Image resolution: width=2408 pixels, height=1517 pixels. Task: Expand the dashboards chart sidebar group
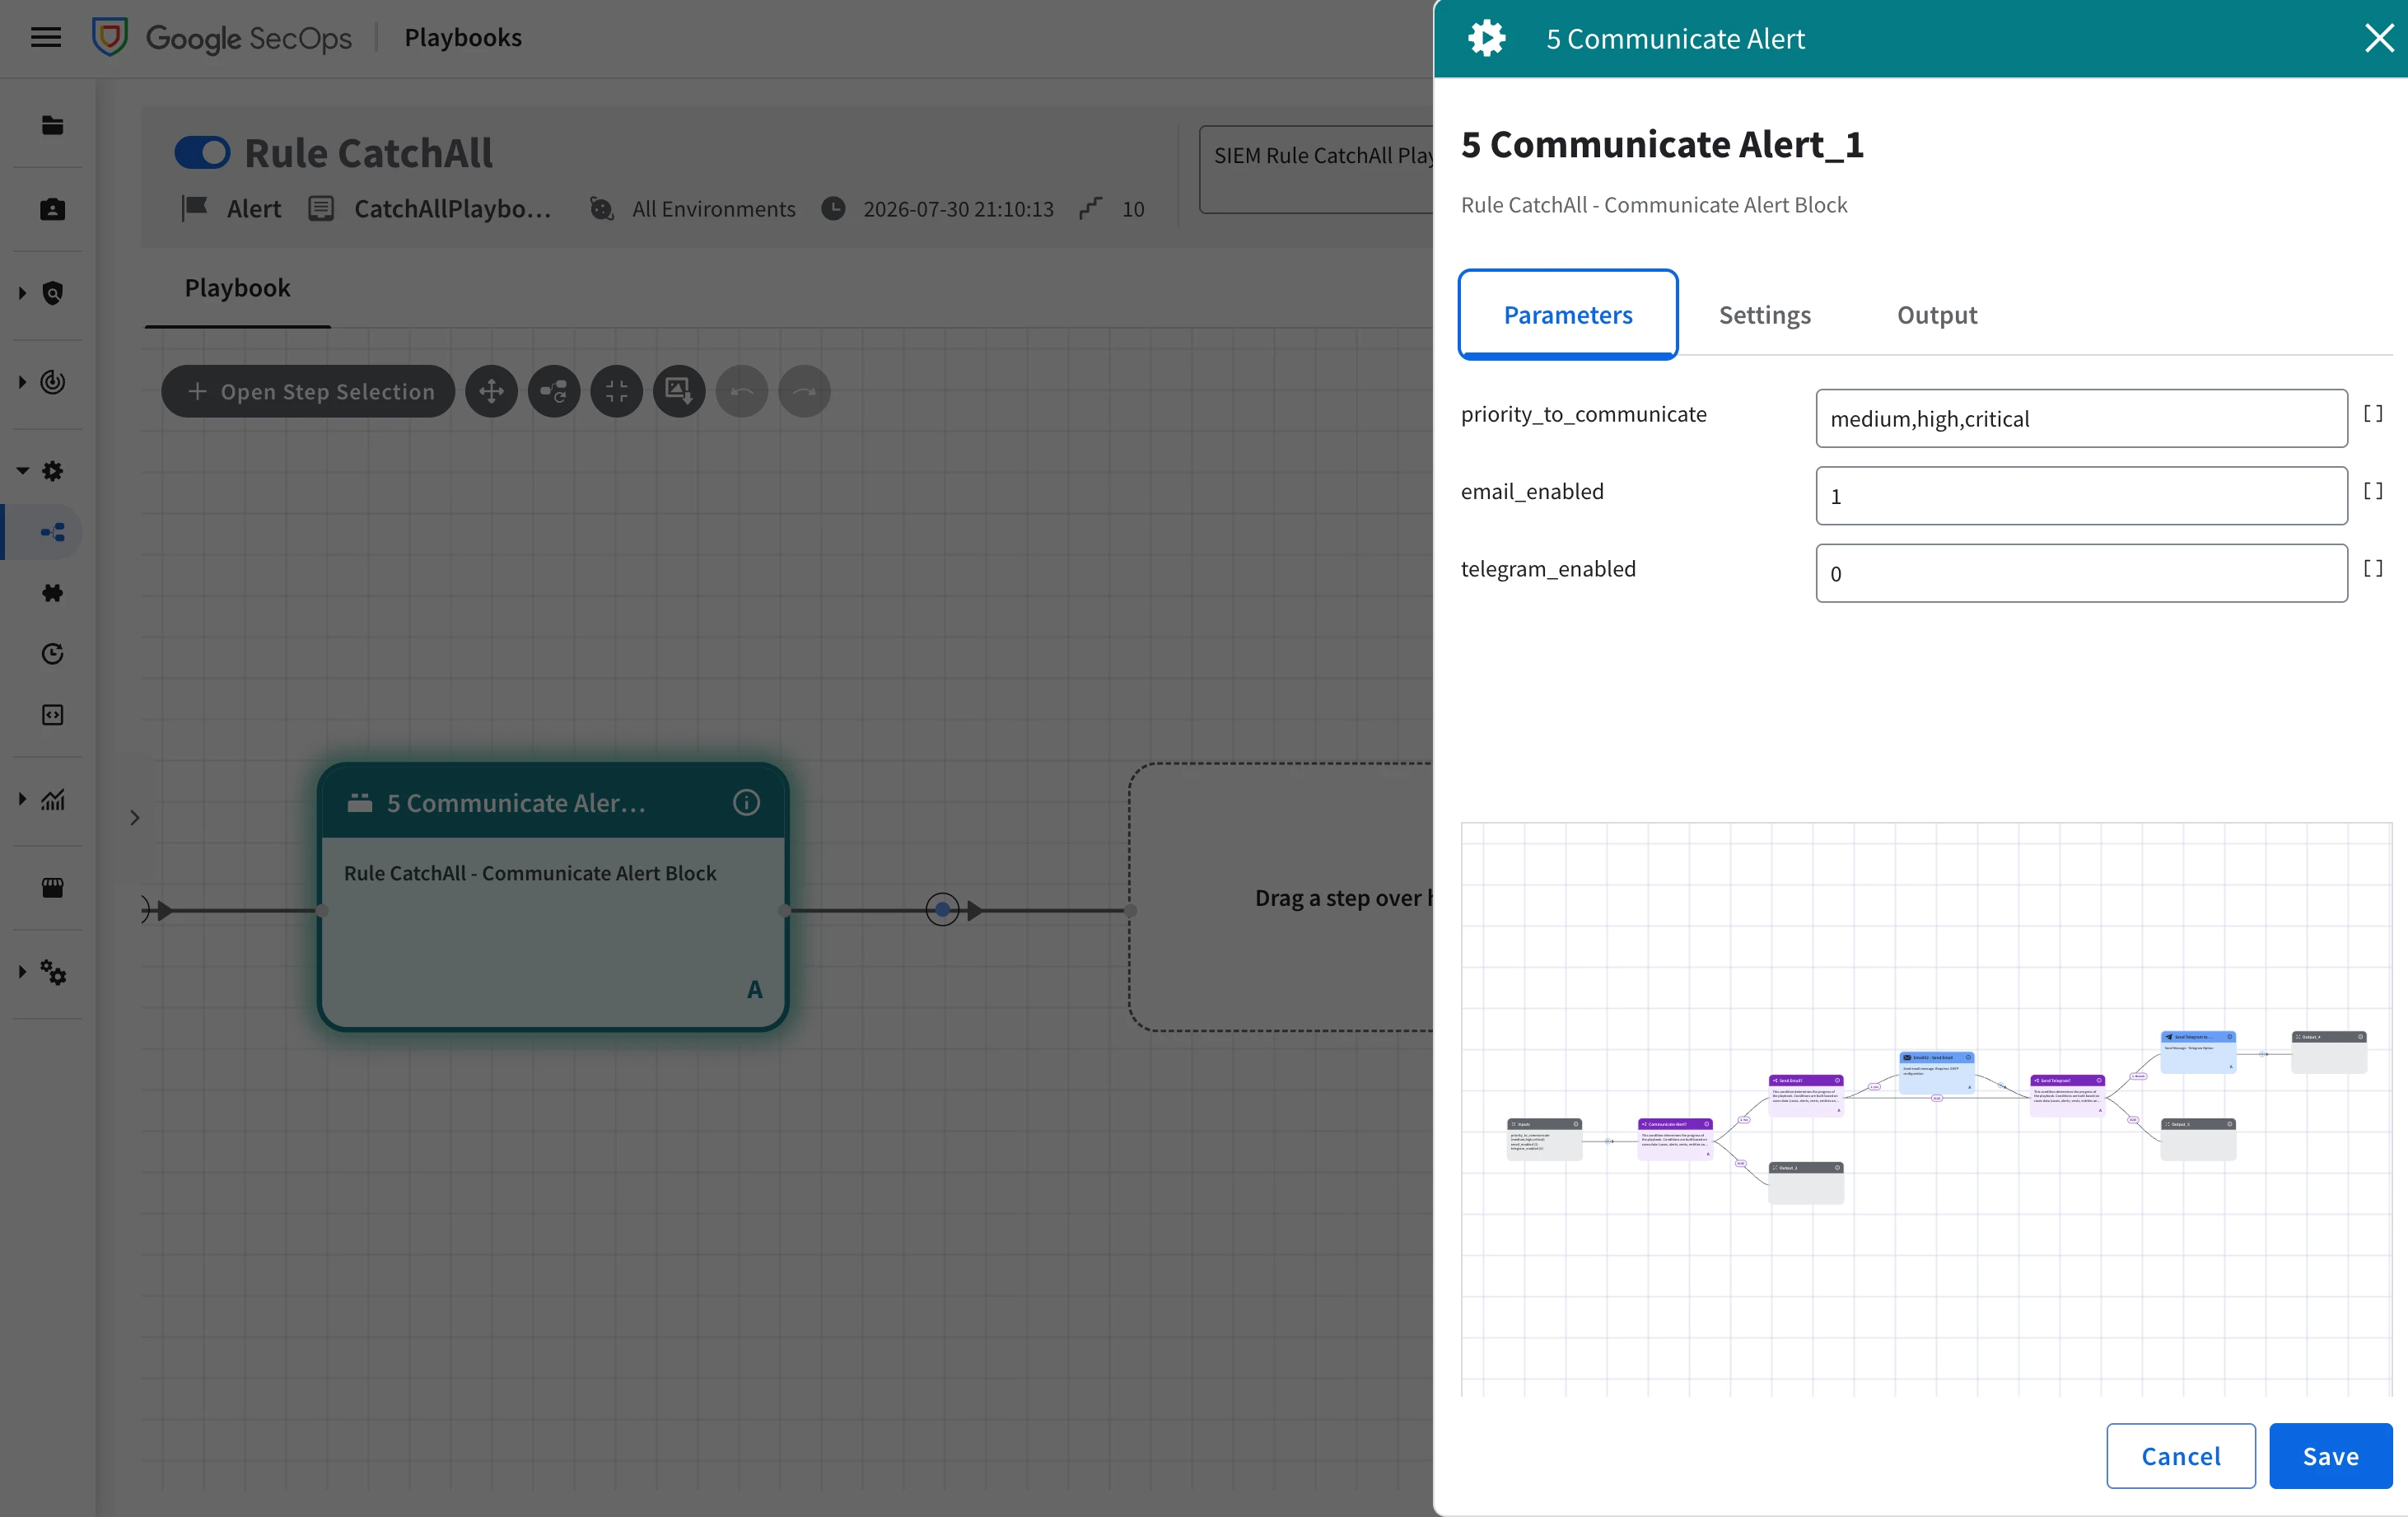[x=22, y=799]
